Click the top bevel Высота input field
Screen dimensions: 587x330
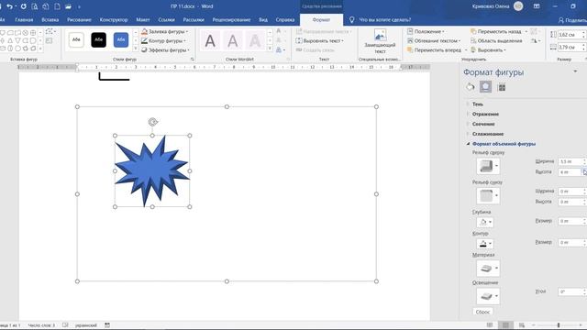coord(570,172)
